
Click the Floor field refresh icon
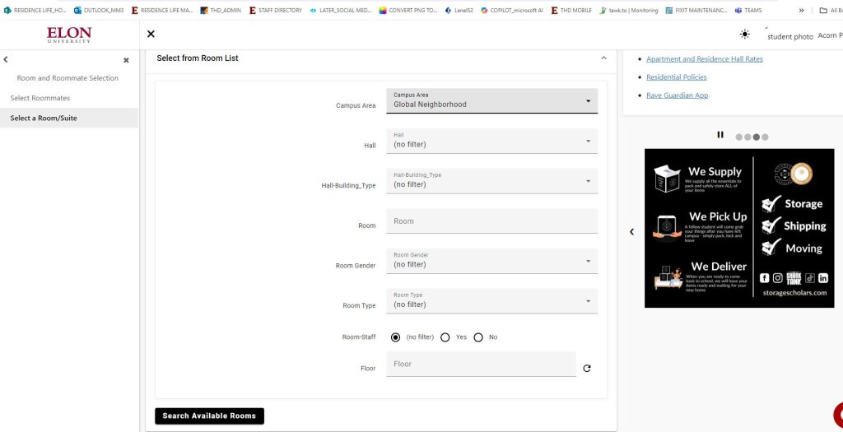click(587, 369)
